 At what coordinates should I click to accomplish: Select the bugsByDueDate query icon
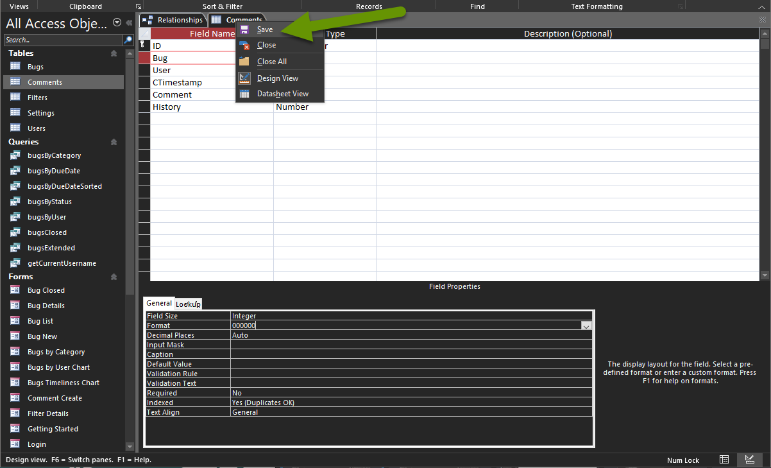pos(15,171)
